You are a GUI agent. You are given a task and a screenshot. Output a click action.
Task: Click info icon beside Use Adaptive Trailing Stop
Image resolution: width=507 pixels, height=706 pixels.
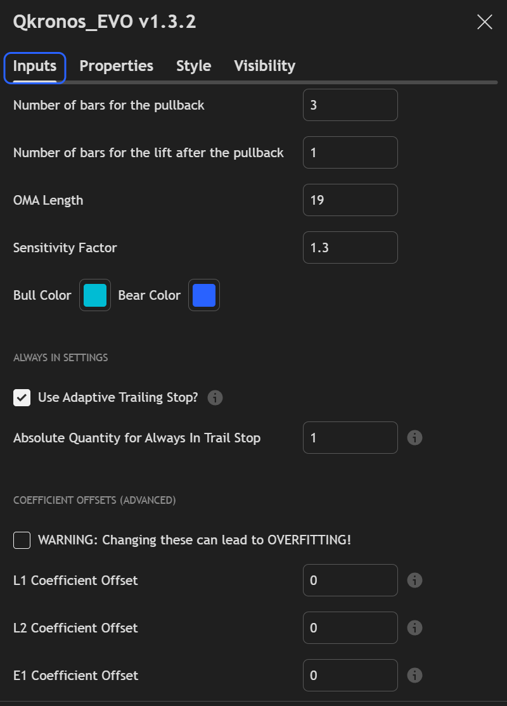pos(215,398)
